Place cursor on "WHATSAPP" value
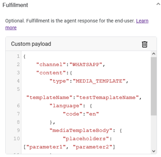 pyautogui.click(x=86, y=65)
